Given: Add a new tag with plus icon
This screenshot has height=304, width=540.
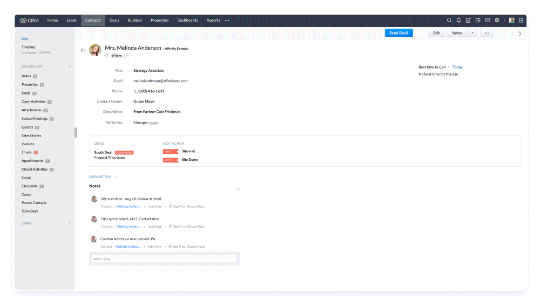Looking at the screenshot, I should coord(127,56).
